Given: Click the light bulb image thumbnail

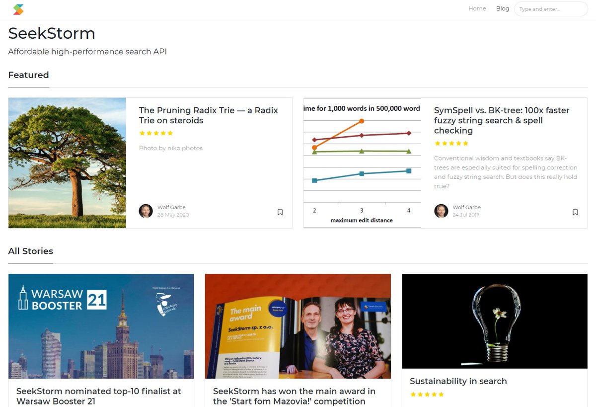Looking at the screenshot, I should 494,321.
